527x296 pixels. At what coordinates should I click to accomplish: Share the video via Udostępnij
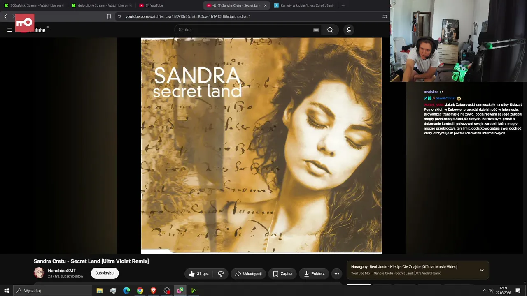(248, 273)
